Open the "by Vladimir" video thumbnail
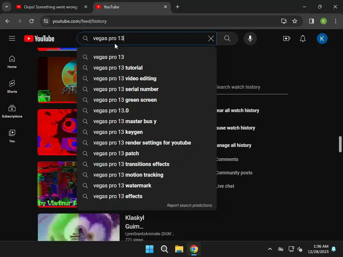The image size is (343, 257). [57, 184]
